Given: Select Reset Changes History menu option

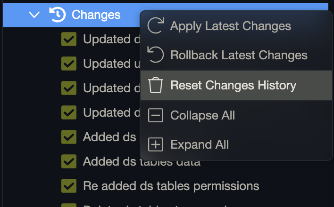Looking at the screenshot, I should pos(233,85).
